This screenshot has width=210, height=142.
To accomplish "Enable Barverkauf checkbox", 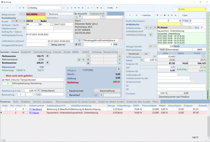I will [x=68, y=95].
